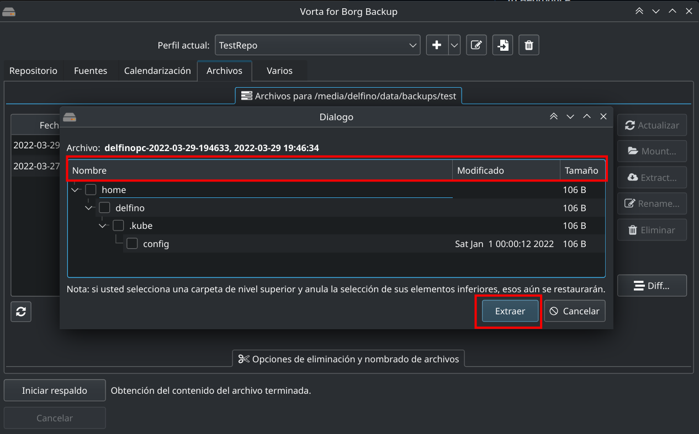699x434 pixels.
Task: Open the Calendarización tab
Action: (x=157, y=71)
